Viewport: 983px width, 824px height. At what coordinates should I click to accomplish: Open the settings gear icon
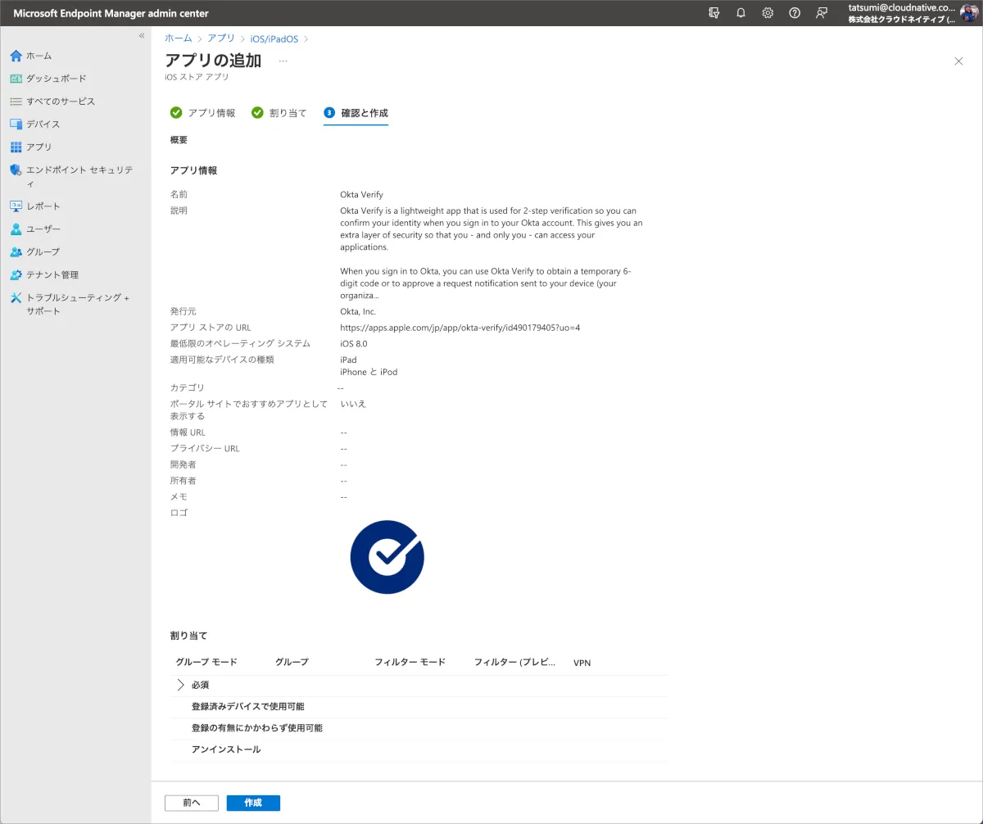click(768, 13)
